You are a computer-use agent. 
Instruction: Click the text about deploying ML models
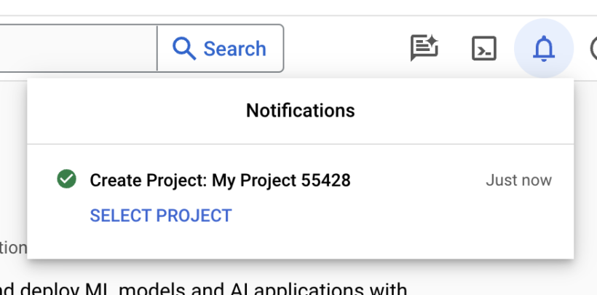(x=204, y=288)
